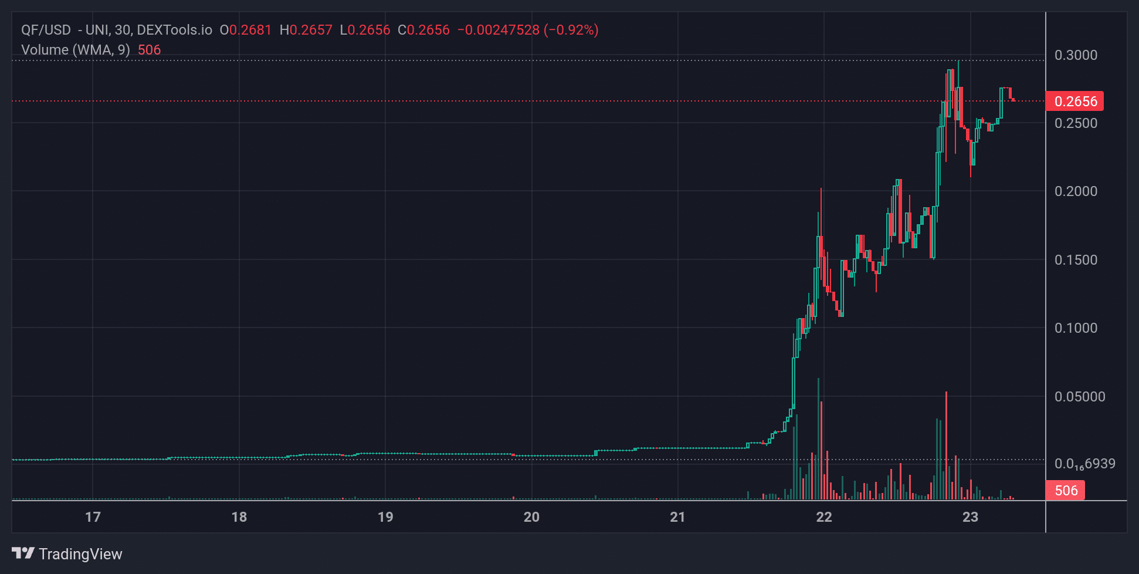This screenshot has width=1139, height=574.
Task: Click the volume value tag 506
Action: click(1065, 491)
